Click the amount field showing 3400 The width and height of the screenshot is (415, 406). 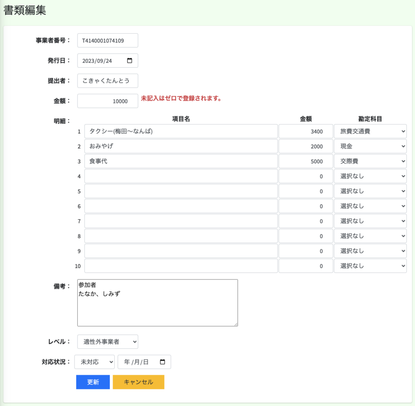pyautogui.click(x=306, y=131)
